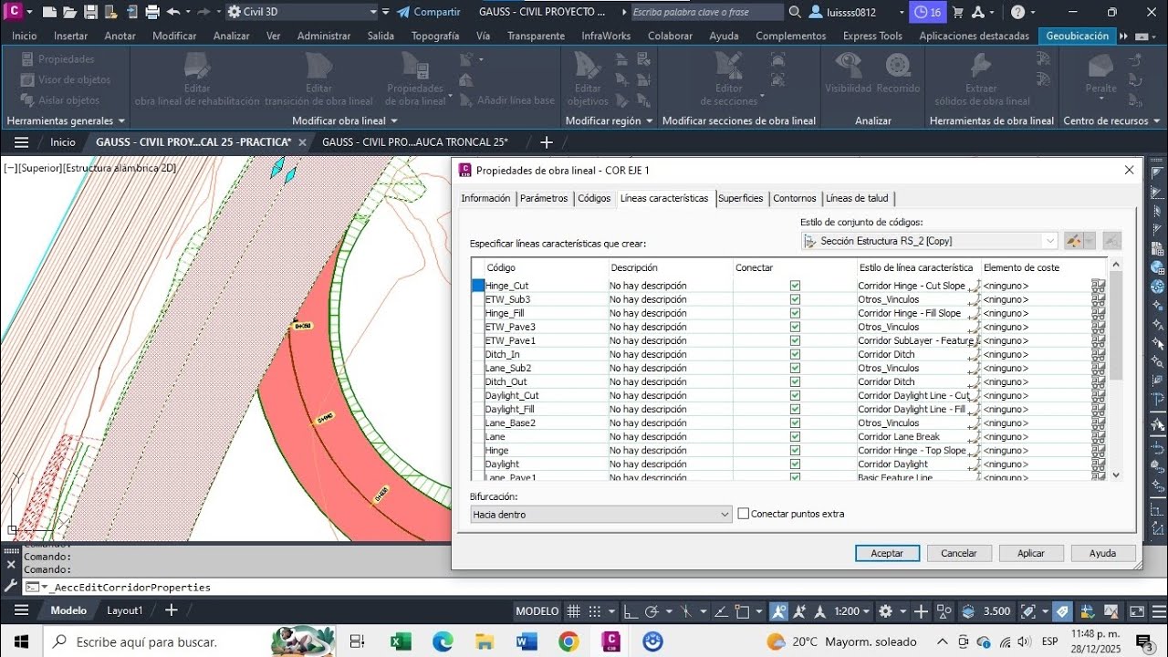This screenshot has height=657, width=1168.
Task: Click the MODELO status bar button
Action: click(537, 611)
